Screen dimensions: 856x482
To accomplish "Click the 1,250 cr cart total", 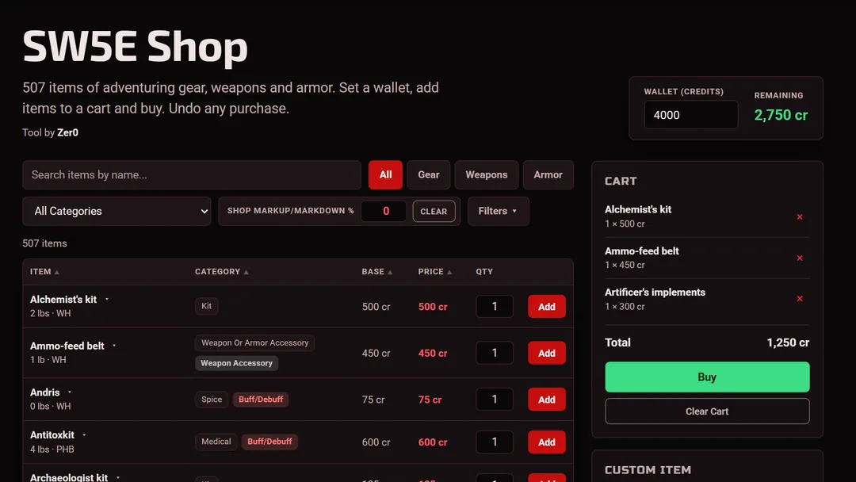I will coord(788,342).
